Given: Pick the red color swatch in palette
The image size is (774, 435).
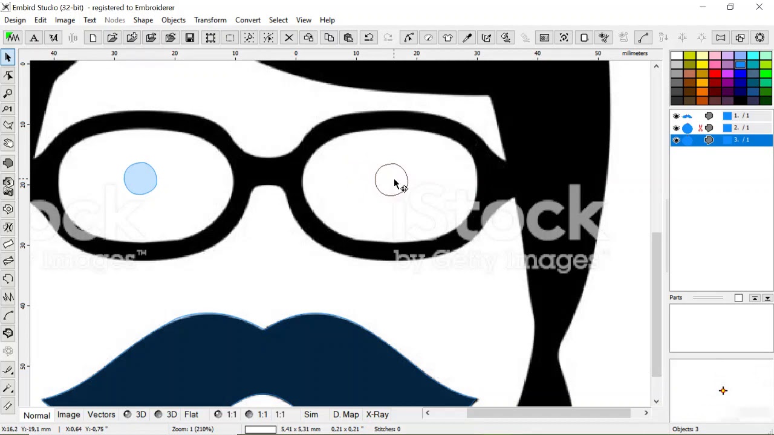Looking at the screenshot, I should tap(715, 74).
